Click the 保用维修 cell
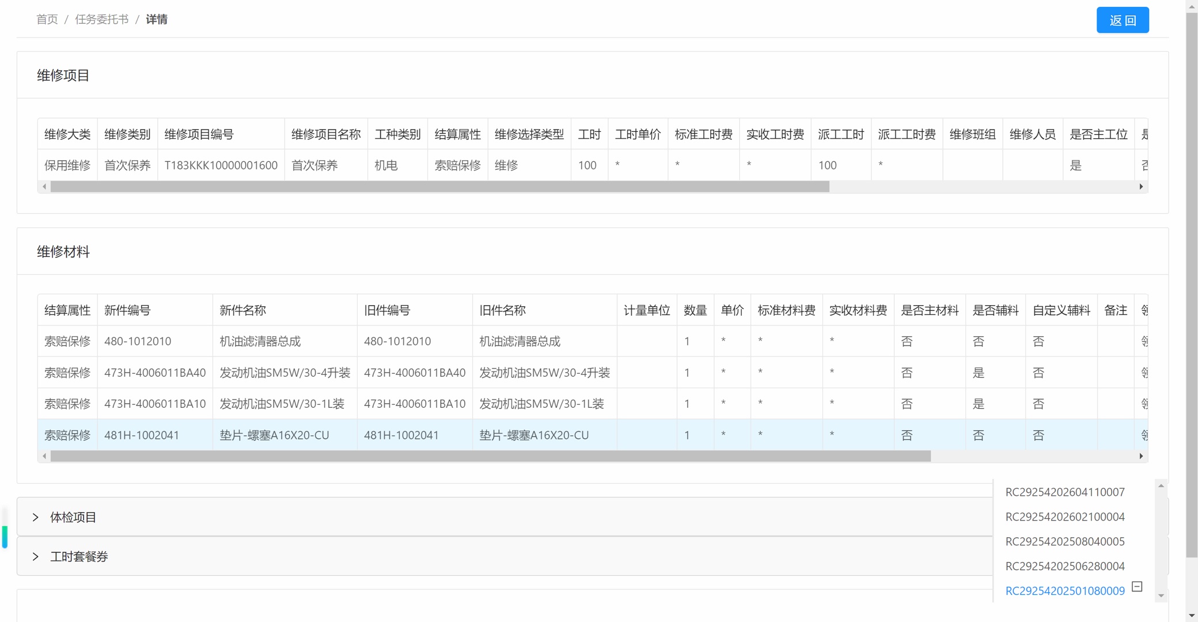1198x622 pixels. [x=67, y=165]
